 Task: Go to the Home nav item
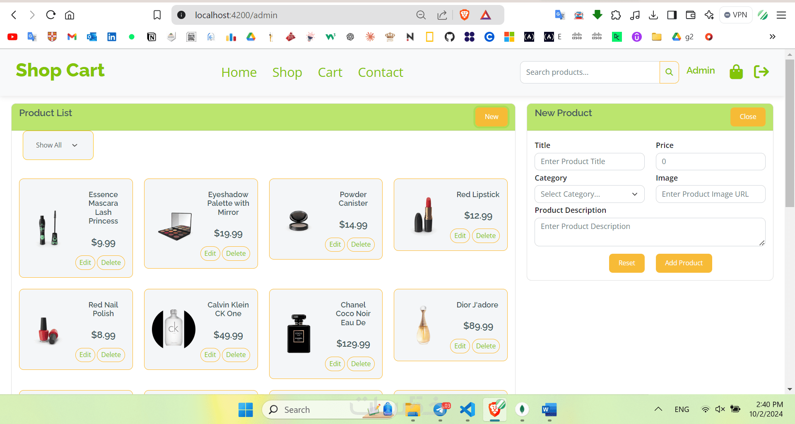coord(239,72)
